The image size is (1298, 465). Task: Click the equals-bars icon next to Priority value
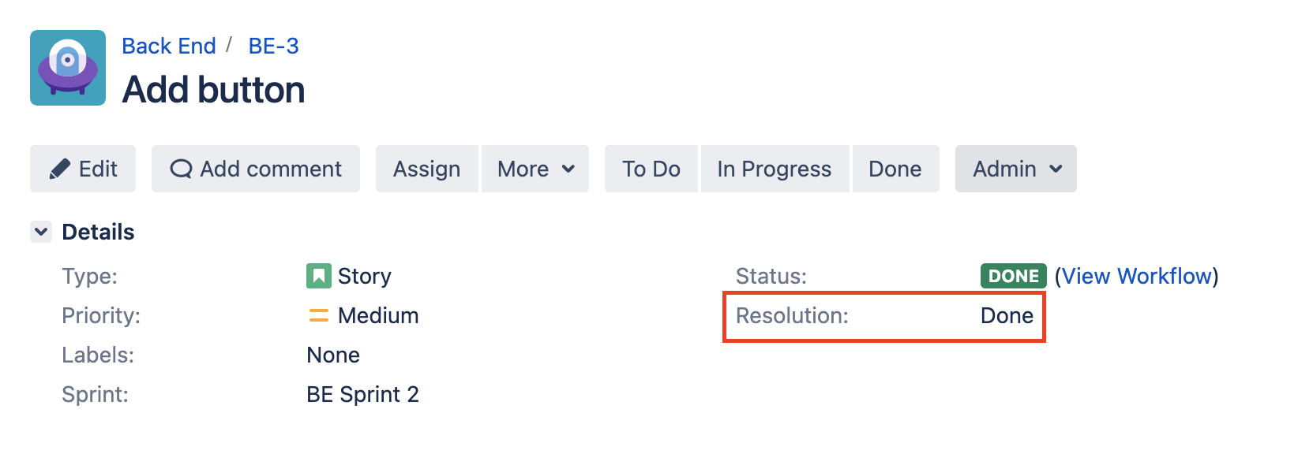317,315
